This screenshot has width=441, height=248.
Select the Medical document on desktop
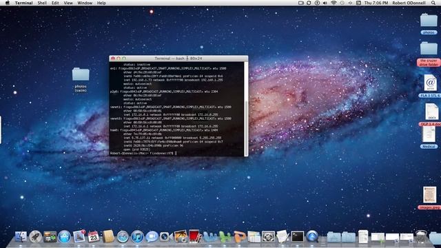pyautogui.click(x=429, y=136)
